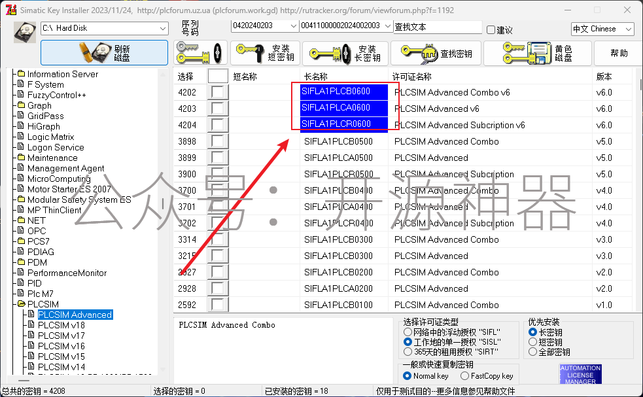The width and height of the screenshot is (643, 397).
Task: Check the select-all header checkbox
Action: click(x=218, y=77)
